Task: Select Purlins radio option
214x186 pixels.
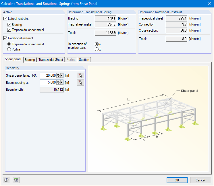Action: coord(9,49)
